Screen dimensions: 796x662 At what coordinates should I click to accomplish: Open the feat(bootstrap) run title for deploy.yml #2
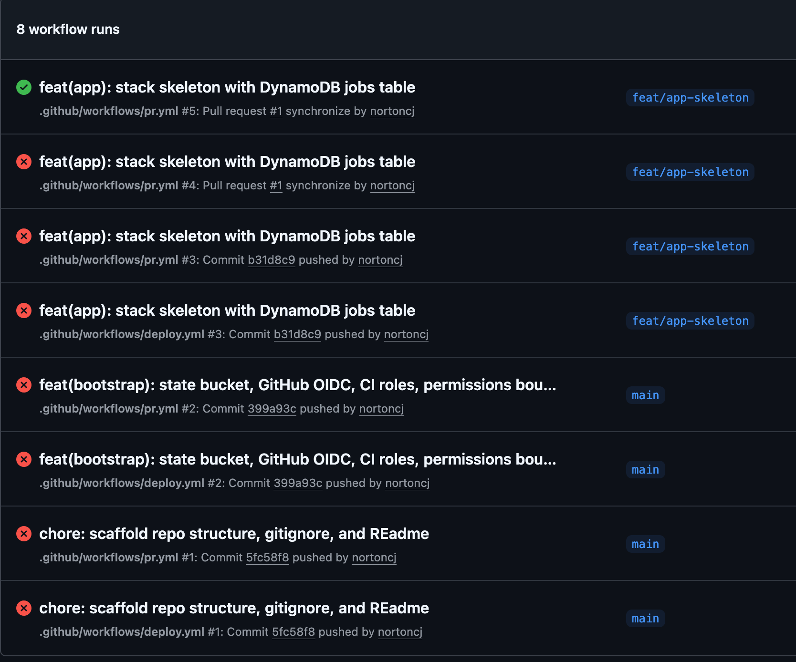click(298, 459)
